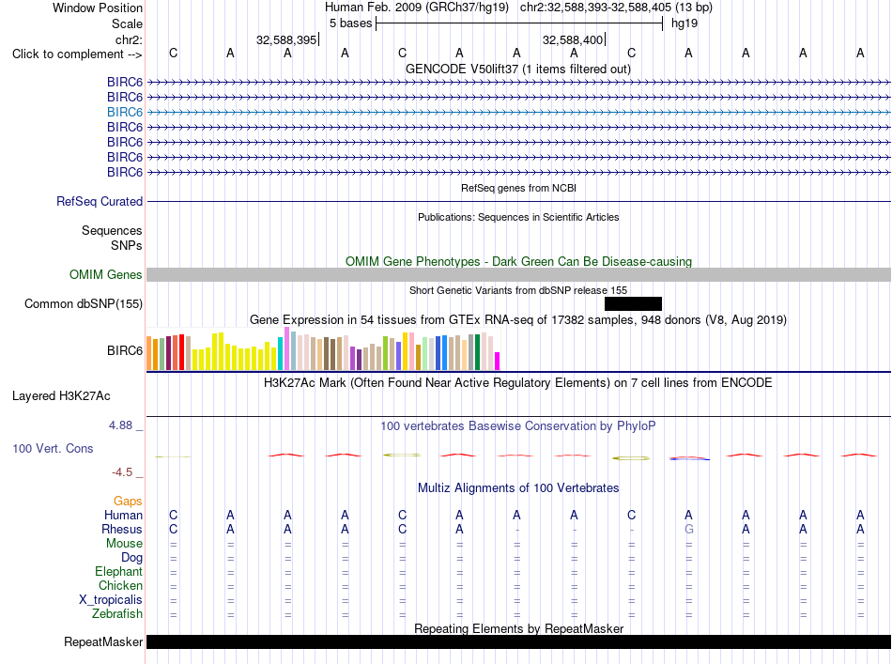Viewport: 892px width, 664px height.
Task: Click the chr2:32,588,393-32,588,405 position text
Action: point(616,8)
